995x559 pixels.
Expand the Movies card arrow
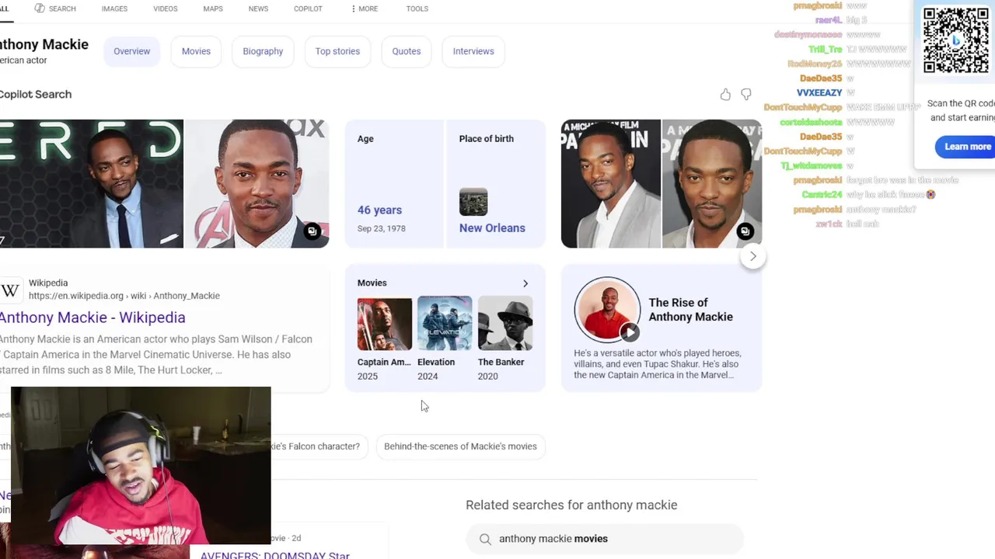click(x=525, y=283)
